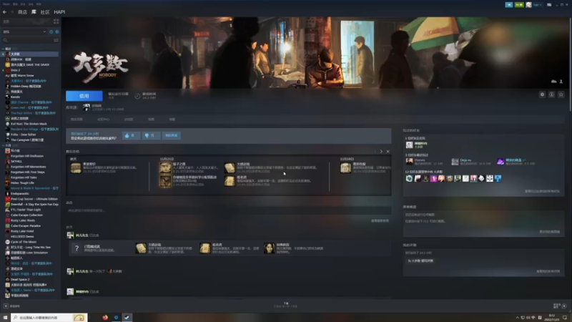Select Green Hell in the library

(x=29, y=108)
